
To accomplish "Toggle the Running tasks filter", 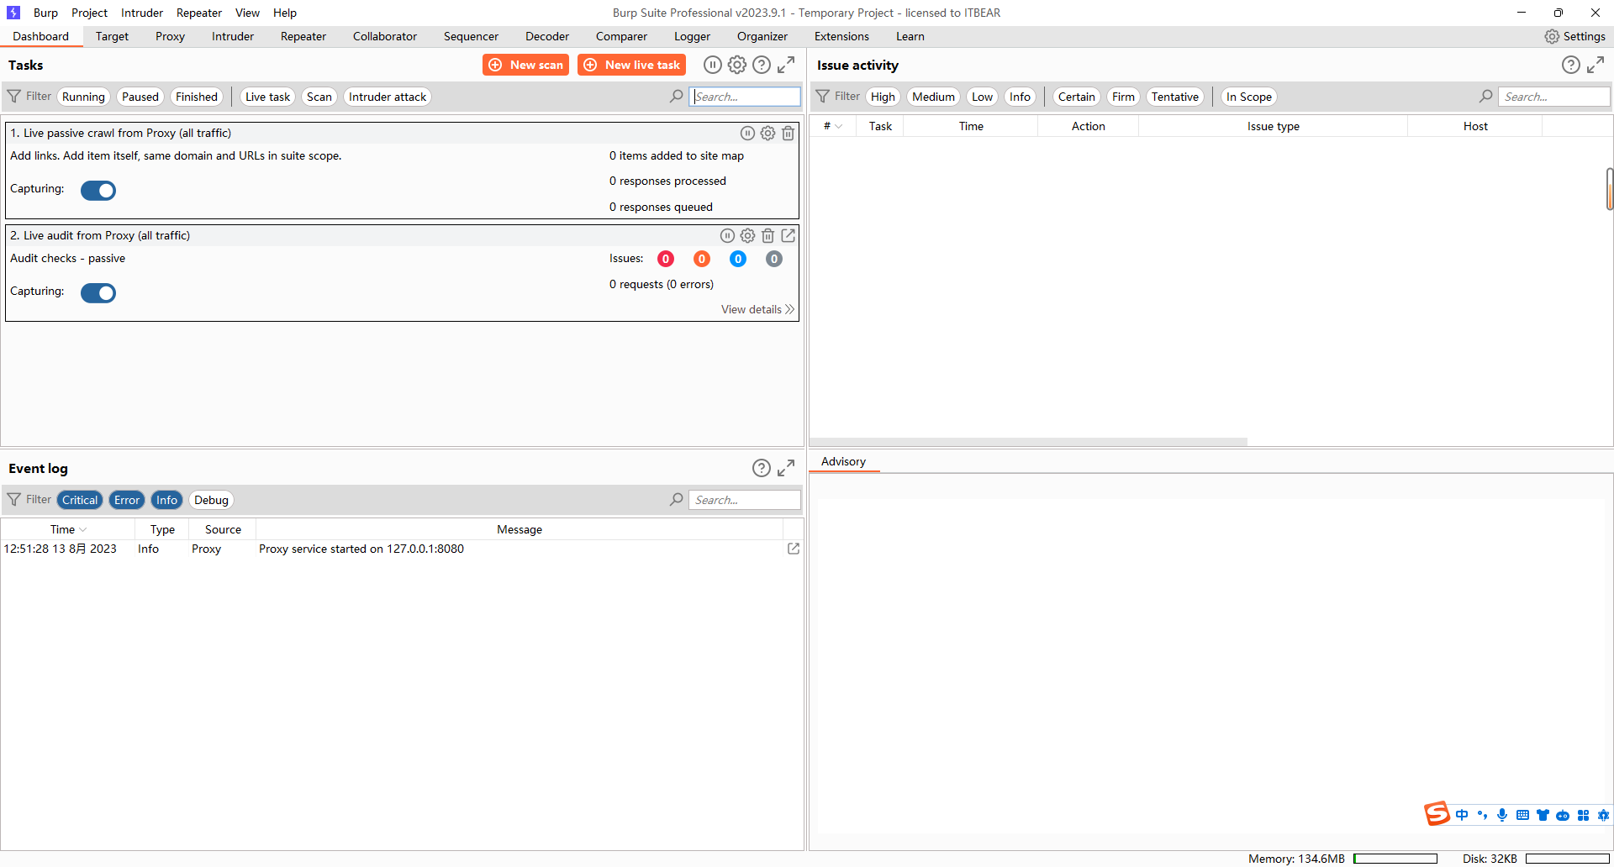I will (83, 97).
